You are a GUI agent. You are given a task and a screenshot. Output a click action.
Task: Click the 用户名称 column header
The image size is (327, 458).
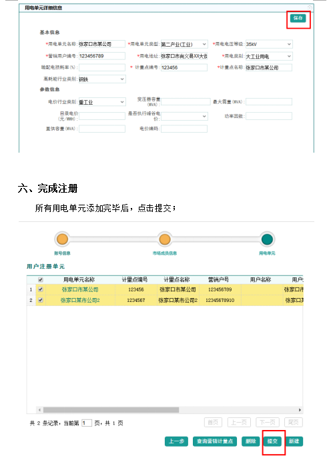point(261,279)
